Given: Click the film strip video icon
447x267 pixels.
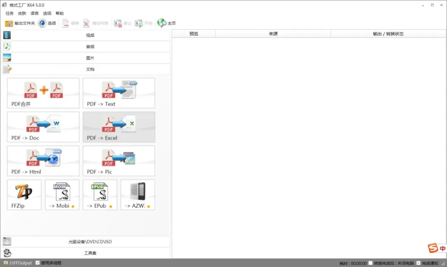Looking at the screenshot, I should tap(7, 35).
